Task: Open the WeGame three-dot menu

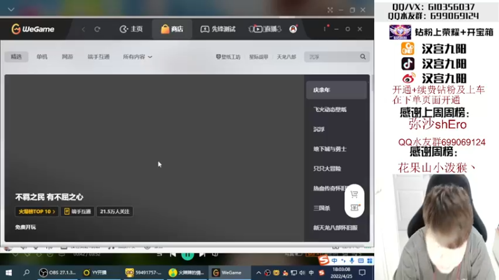Action: 324,29
